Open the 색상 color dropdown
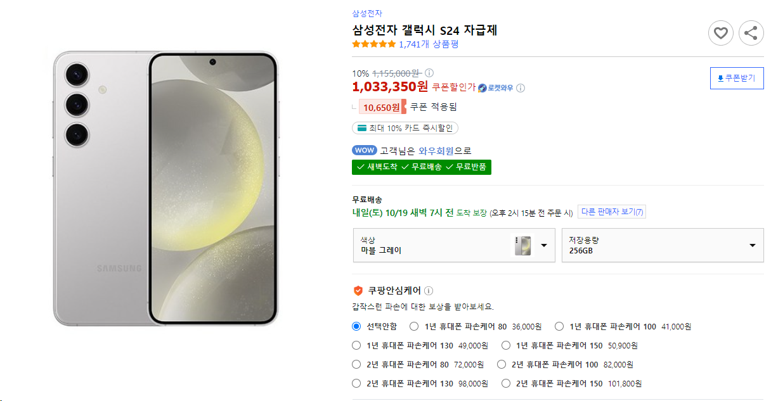771x401 pixels. (x=453, y=245)
